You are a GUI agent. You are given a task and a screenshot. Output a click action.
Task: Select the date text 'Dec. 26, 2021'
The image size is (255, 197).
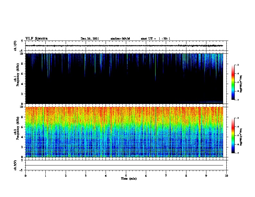coord(90,39)
